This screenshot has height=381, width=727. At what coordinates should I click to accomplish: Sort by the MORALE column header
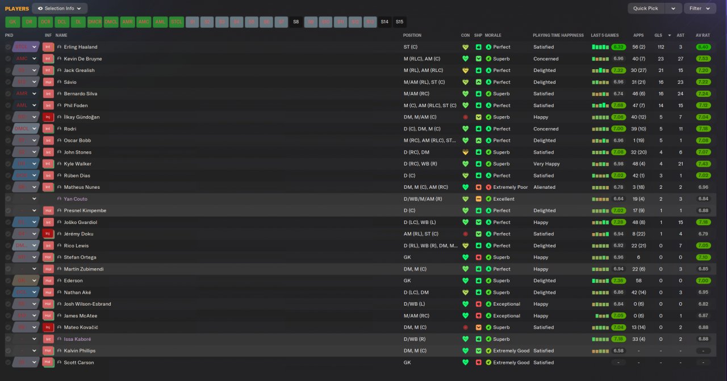pyautogui.click(x=493, y=35)
